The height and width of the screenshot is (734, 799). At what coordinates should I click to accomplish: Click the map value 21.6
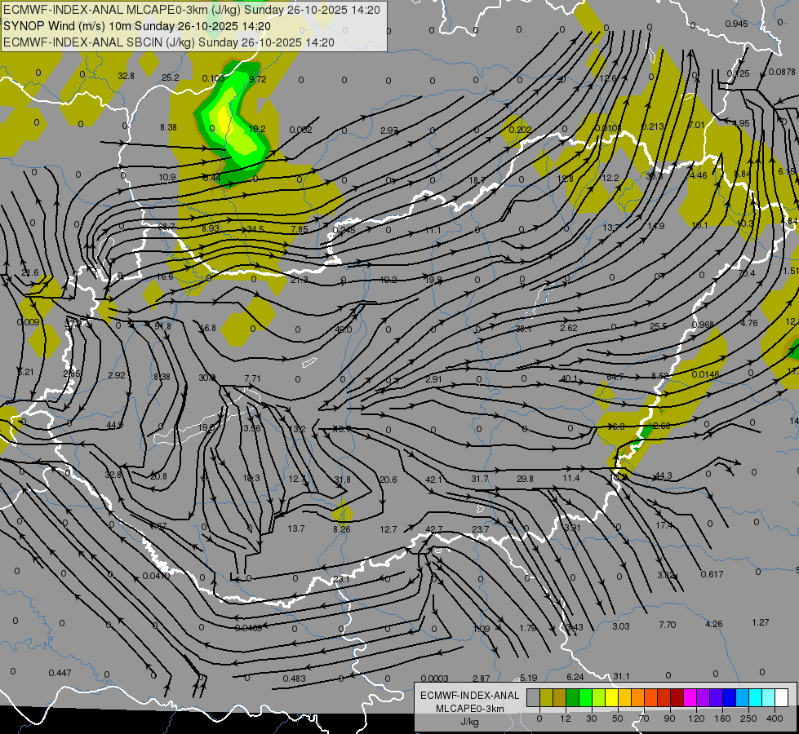(30, 272)
